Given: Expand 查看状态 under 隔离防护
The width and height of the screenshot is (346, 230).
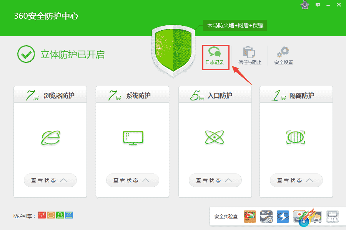Looking at the screenshot, I should coord(296,180).
